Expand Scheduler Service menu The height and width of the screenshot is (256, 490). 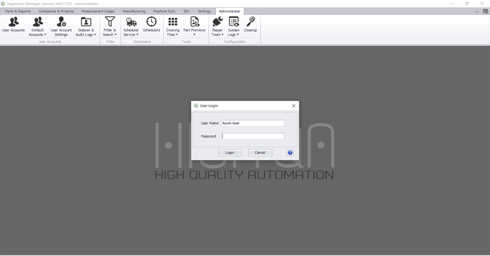pos(131,26)
